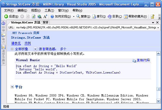The image size is (162, 110).
Task: Click the greyed Forward arrow icon
Action: [x=22, y=16]
